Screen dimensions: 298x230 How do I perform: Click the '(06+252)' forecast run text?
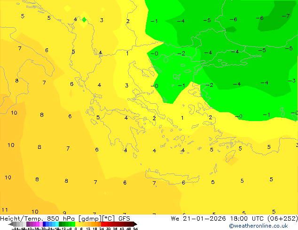pyautogui.click(x=282, y=219)
